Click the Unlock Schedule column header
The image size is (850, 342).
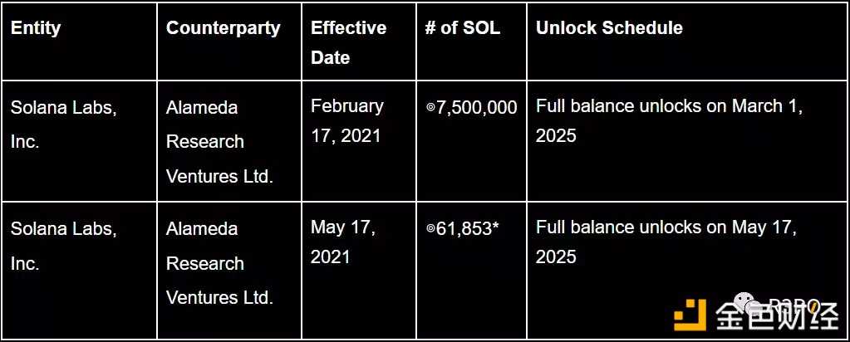coord(609,27)
